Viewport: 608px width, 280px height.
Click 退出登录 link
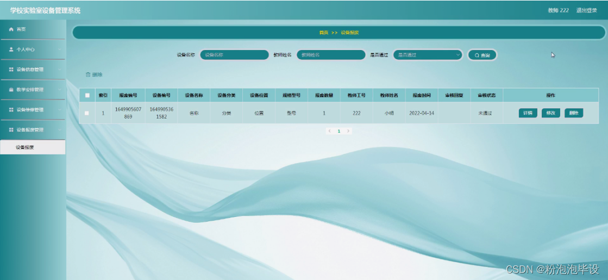coord(586,10)
